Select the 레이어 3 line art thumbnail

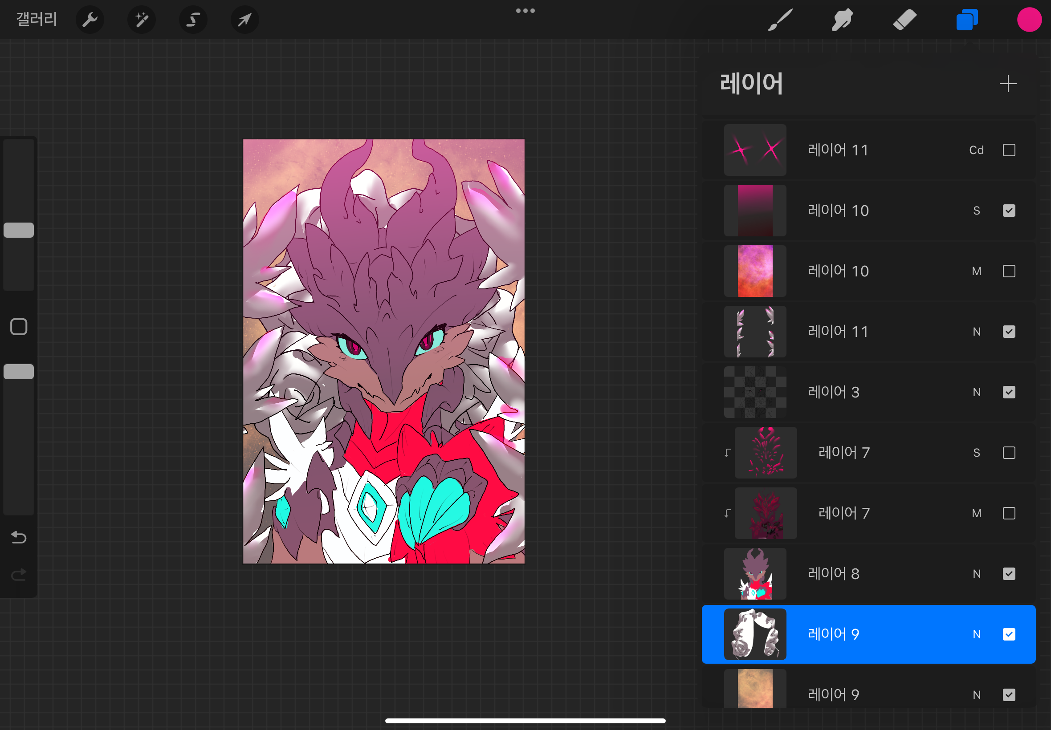pyautogui.click(x=755, y=392)
